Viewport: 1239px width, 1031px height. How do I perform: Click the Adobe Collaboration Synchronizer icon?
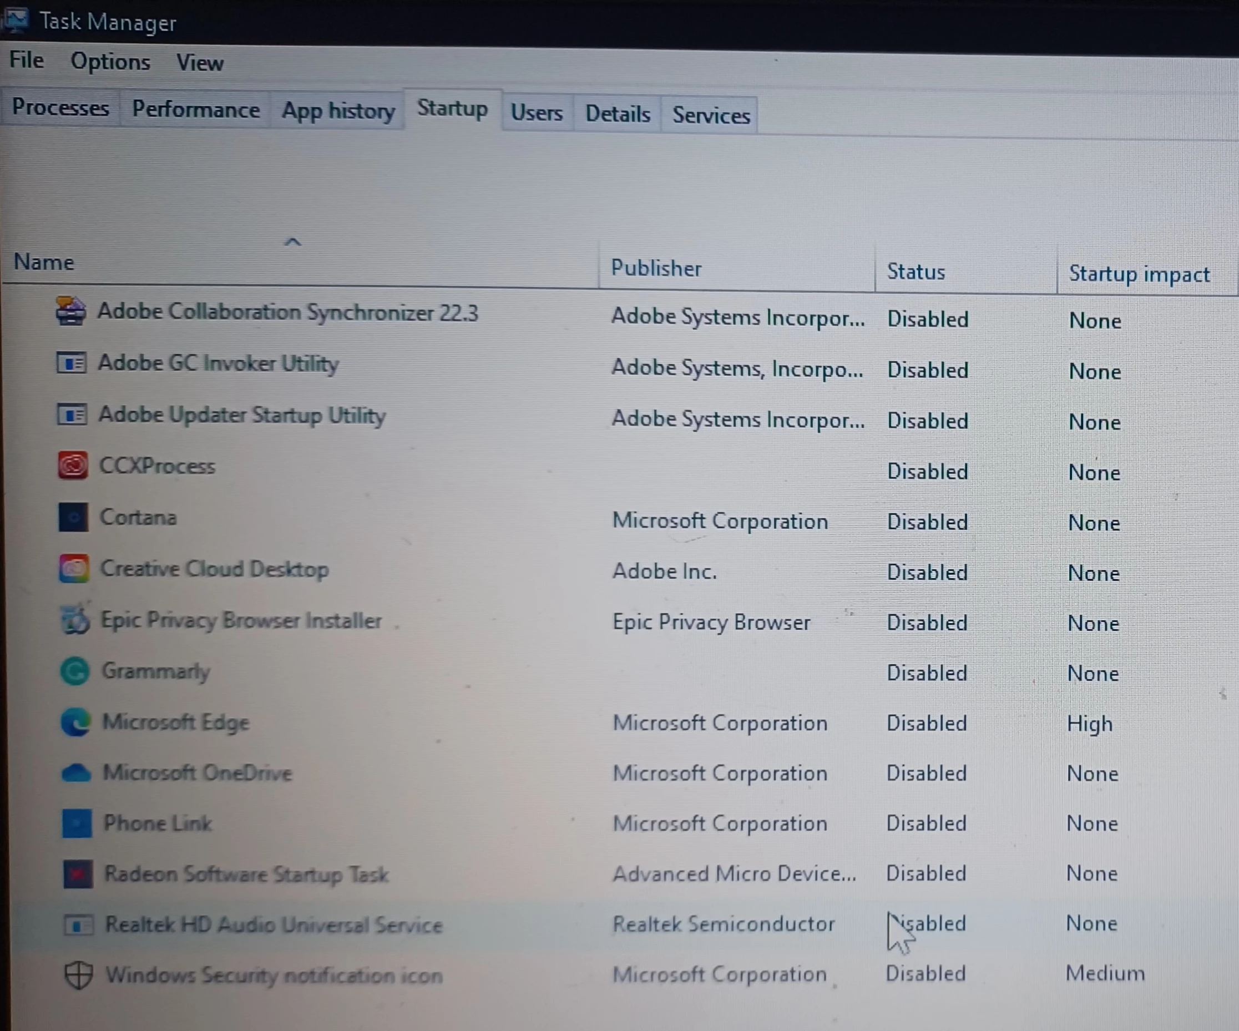tap(71, 311)
